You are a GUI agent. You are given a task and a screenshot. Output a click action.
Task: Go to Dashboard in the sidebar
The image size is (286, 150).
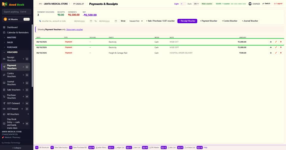click(12, 27)
